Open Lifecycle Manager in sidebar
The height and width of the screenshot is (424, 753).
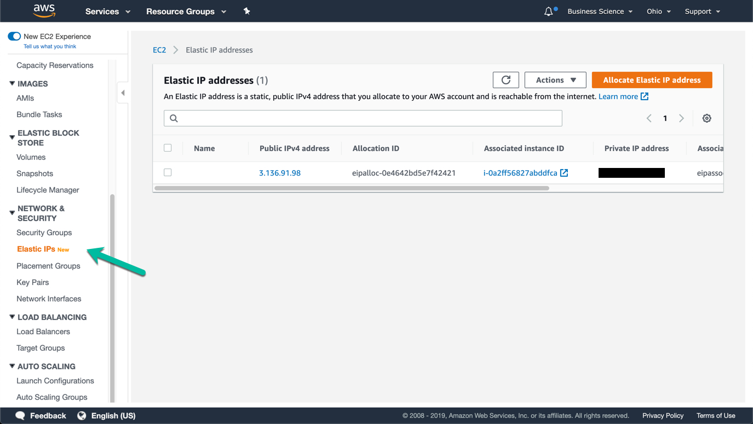pos(48,190)
